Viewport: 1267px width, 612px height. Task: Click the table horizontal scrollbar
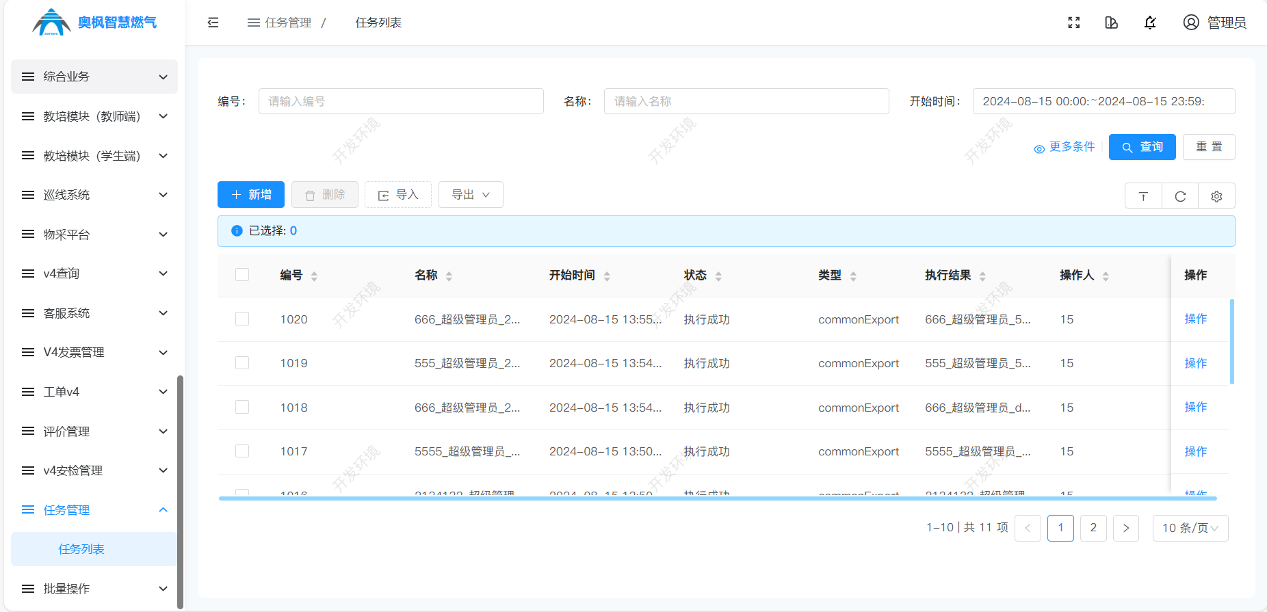click(x=718, y=498)
